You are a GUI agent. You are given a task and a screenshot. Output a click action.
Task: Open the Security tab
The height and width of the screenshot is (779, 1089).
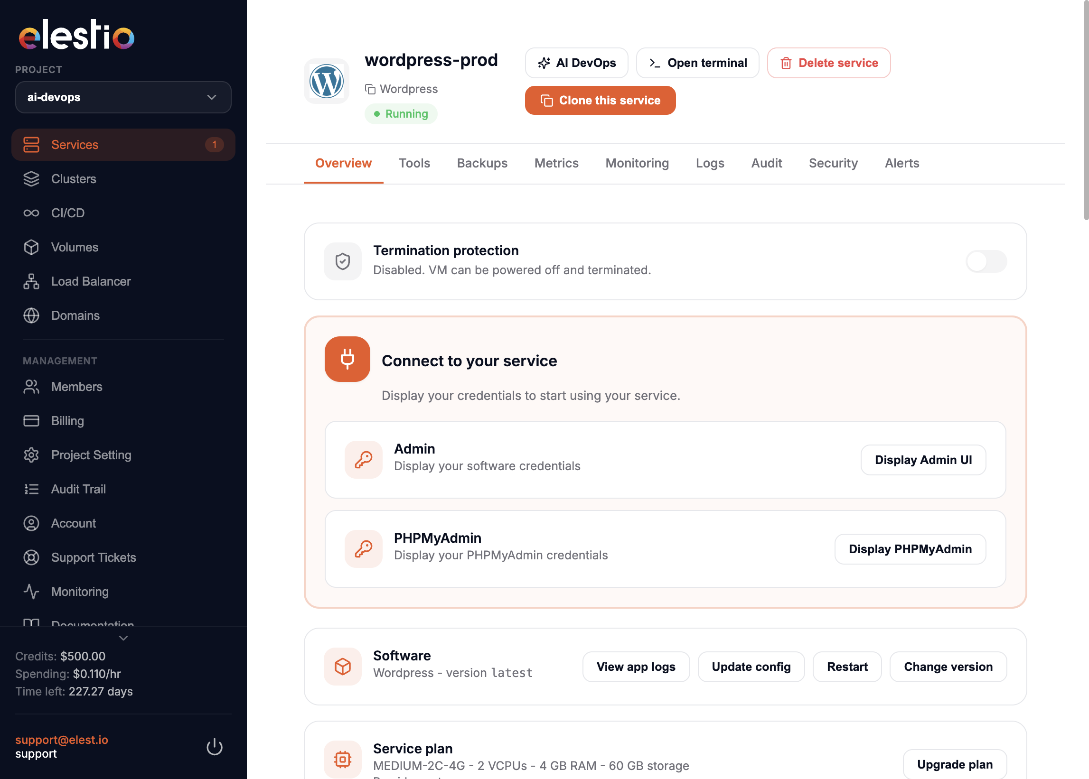click(x=833, y=164)
